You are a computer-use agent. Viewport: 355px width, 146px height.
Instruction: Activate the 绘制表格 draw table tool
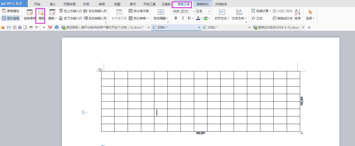(x=30, y=15)
